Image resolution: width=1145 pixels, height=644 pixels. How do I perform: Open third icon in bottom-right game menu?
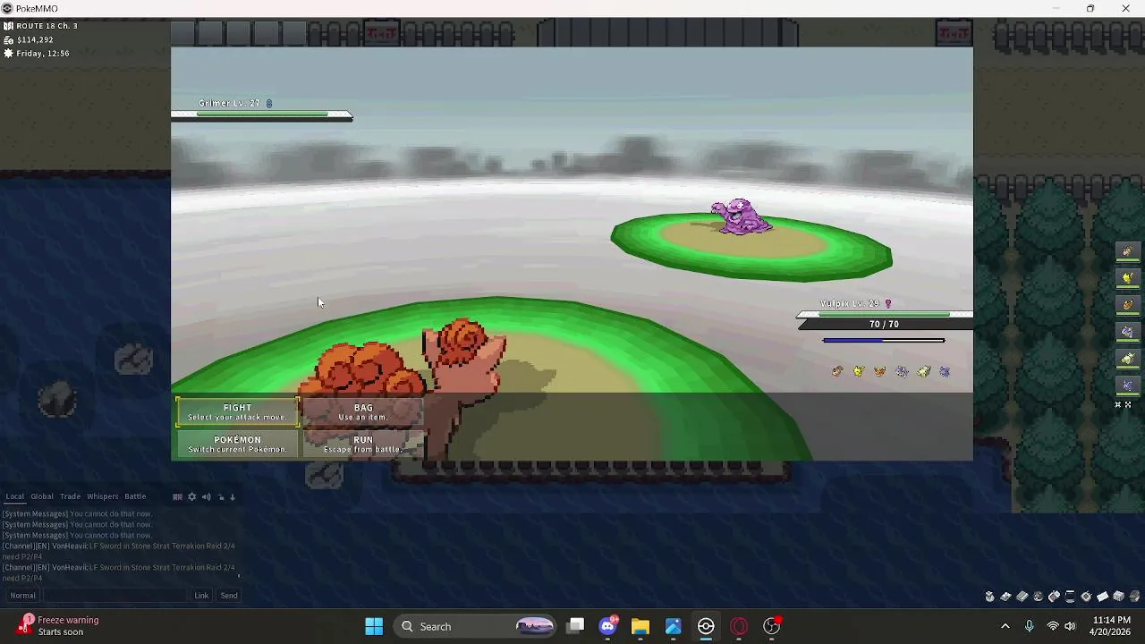(1022, 597)
